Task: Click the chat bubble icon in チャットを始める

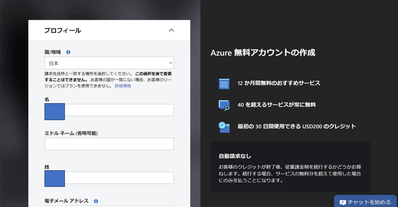Action: pos(343,202)
